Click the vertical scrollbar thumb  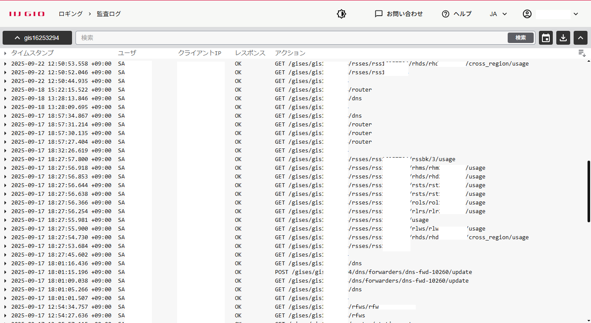pos(588,186)
